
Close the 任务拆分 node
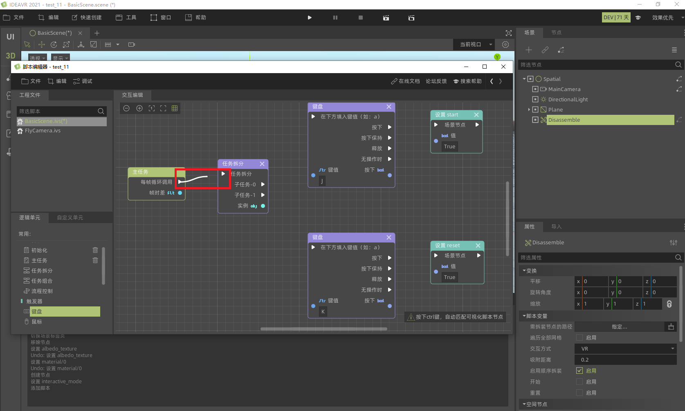click(x=262, y=164)
